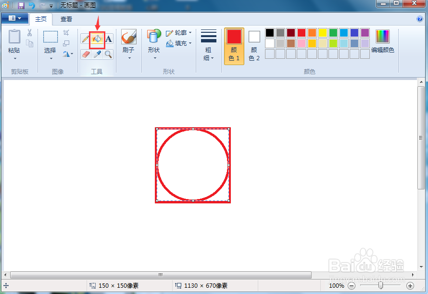Click the "1130 × 670像素" canvas size text
Image resolution: width=428 pixels, height=294 pixels.
(206, 286)
